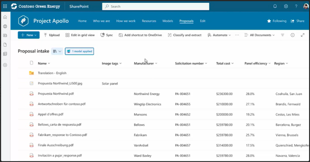
Task: Click the home icon in left sidebar
Action: coord(5,17)
